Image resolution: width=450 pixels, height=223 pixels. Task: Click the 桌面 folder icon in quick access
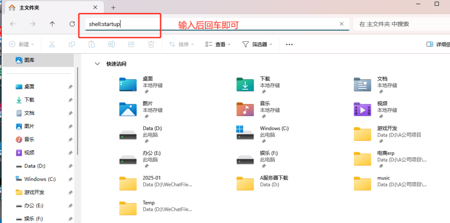point(128,84)
